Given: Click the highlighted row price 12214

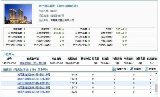Looking at the screenshot, I should (73, 83).
